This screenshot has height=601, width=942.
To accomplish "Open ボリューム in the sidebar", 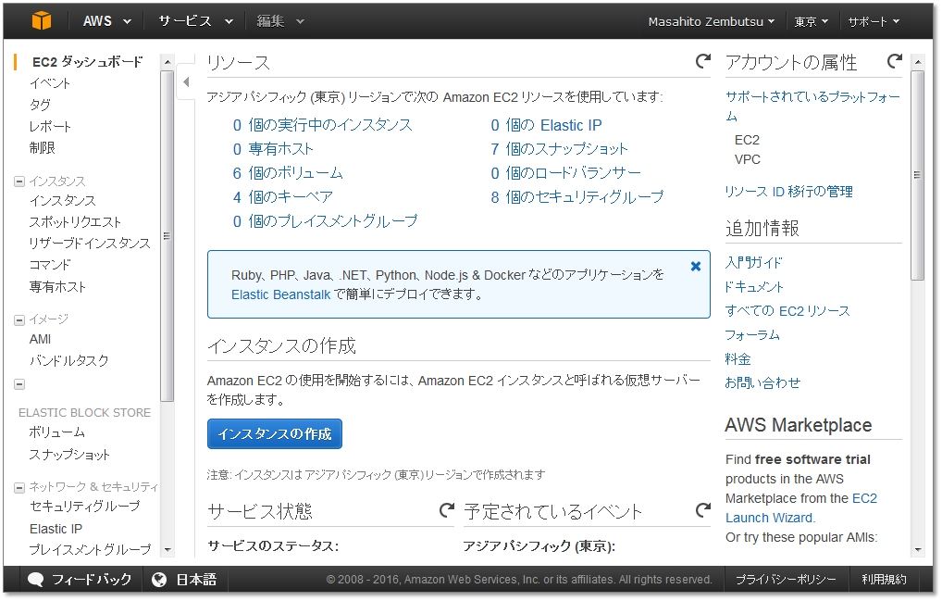I will tap(57, 432).
